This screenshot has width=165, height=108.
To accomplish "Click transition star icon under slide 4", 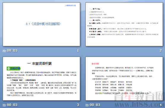I will pyautogui.click(x=87, y=105).
